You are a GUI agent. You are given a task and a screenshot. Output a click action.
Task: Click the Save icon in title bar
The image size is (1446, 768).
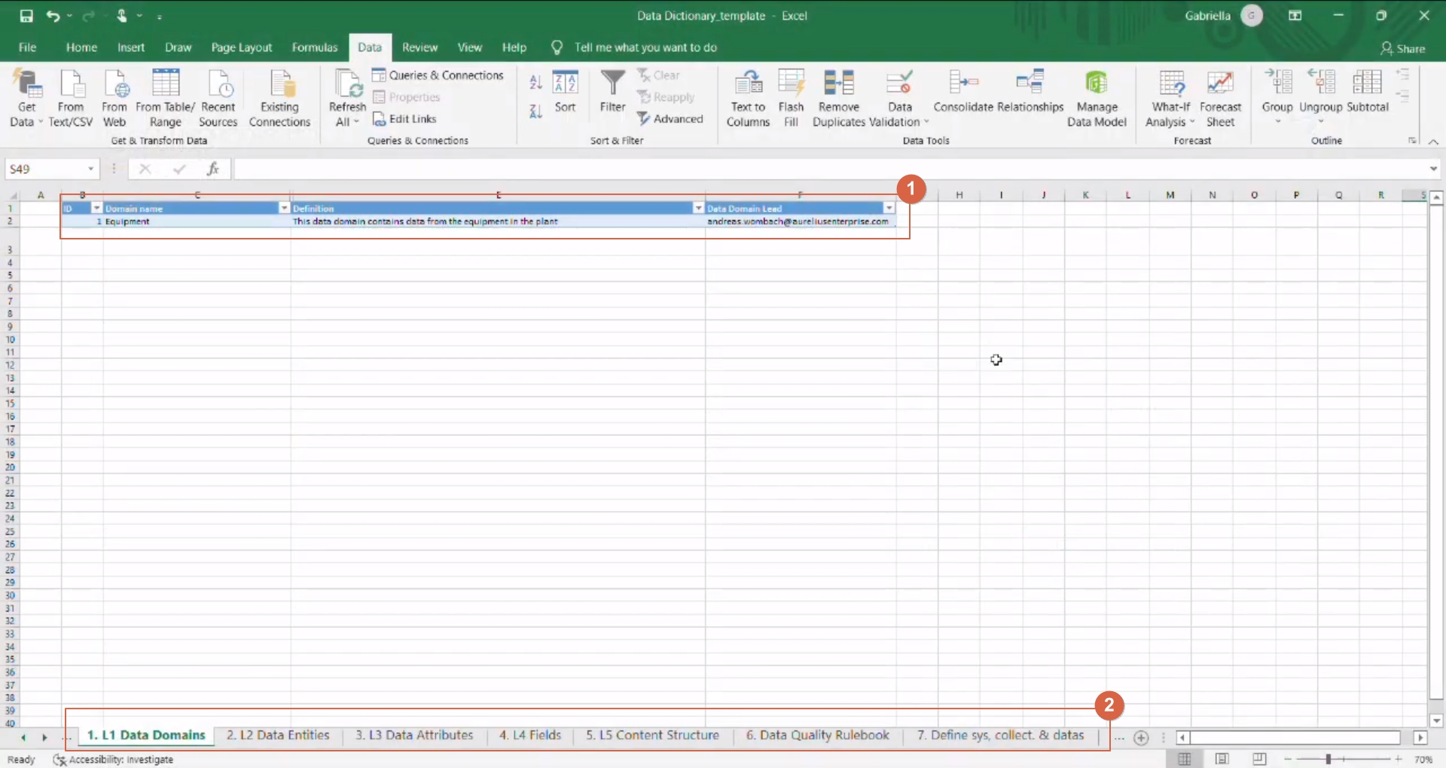[26, 16]
